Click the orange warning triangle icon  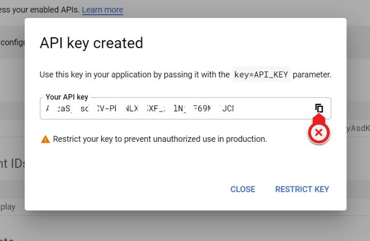45,139
